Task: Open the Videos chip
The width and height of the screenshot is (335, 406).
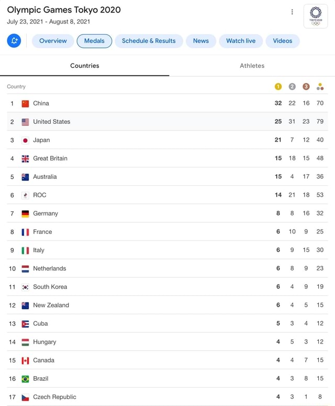Action: pyautogui.click(x=283, y=41)
